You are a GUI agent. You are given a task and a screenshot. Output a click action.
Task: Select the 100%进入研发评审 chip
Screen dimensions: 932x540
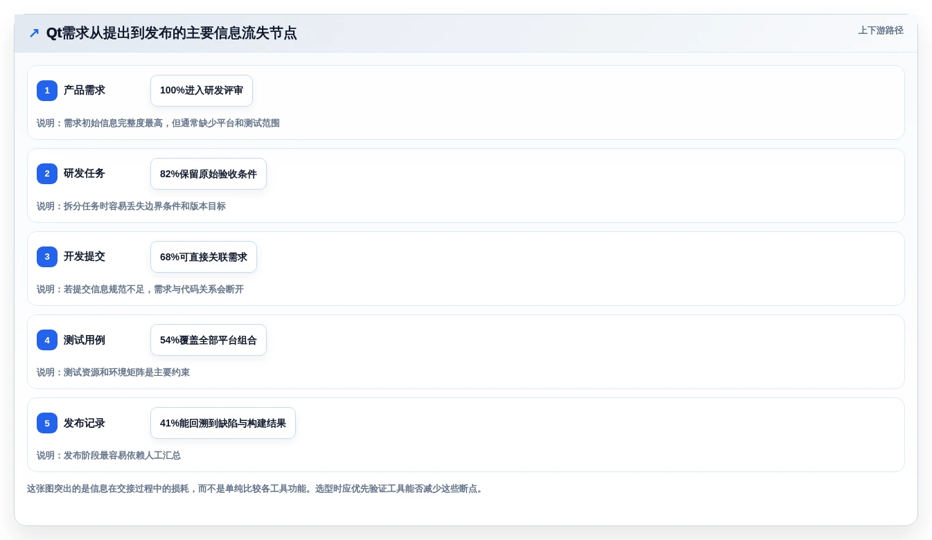click(202, 91)
